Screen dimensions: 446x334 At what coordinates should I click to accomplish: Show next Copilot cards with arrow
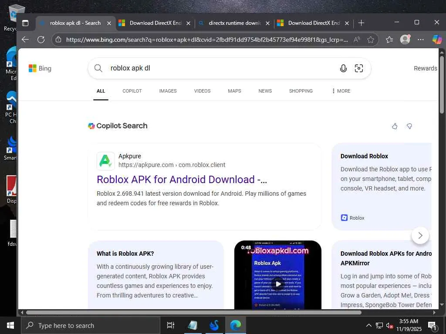(x=420, y=235)
